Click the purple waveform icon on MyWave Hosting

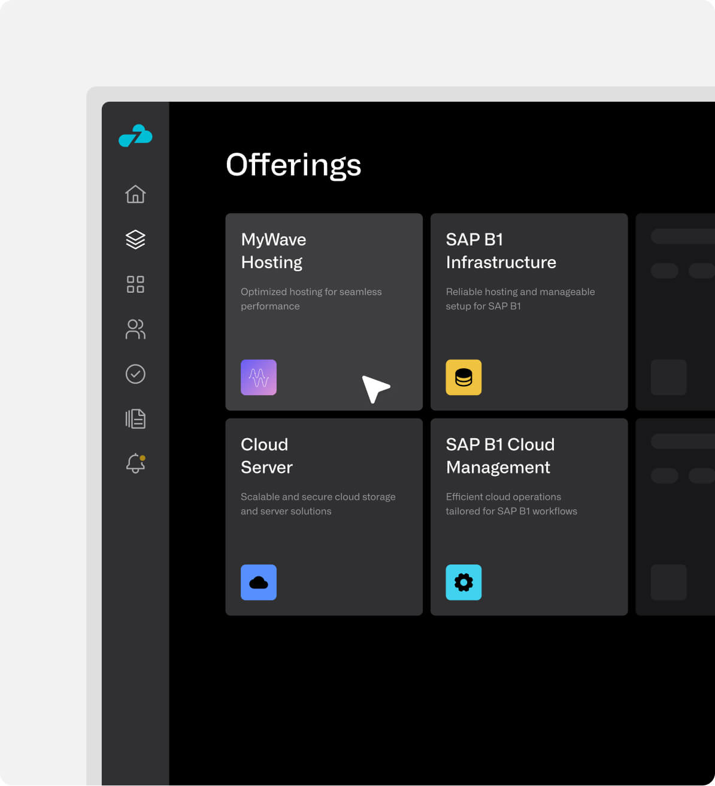pyautogui.click(x=258, y=377)
